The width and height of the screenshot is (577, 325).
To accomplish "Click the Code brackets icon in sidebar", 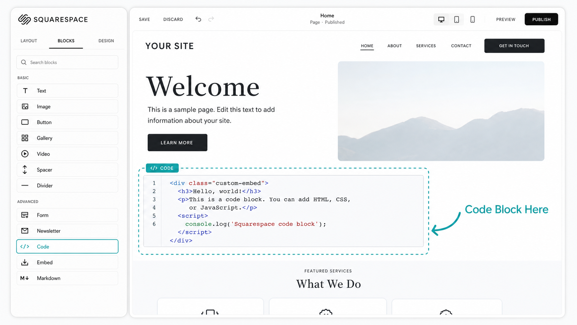I will [x=25, y=246].
